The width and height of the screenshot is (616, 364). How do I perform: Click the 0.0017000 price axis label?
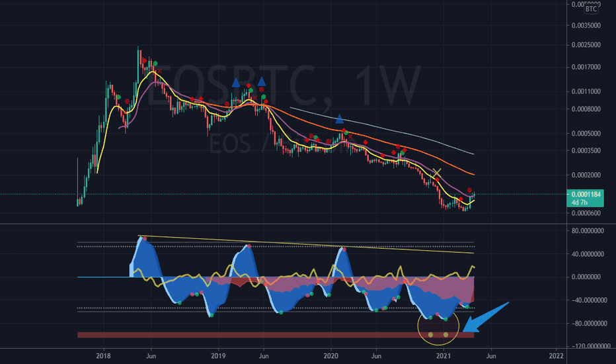586,68
